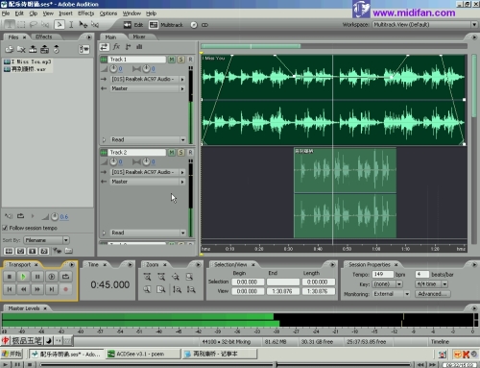Image resolution: width=480 pixels, height=368 pixels.
Task: Solo Track 2
Action: point(180,153)
